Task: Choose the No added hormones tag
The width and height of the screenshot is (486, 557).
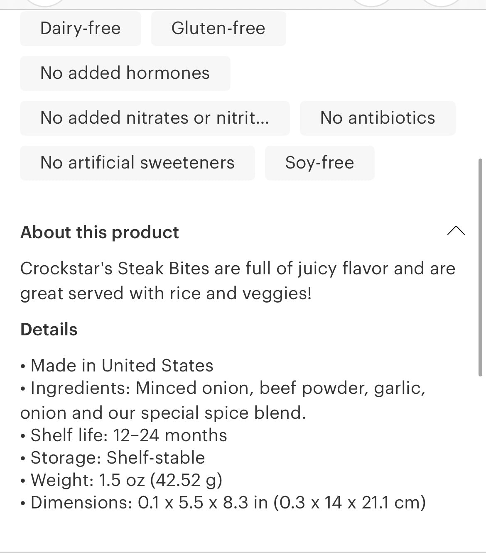Action: click(125, 73)
